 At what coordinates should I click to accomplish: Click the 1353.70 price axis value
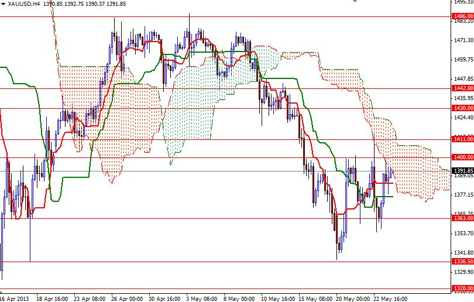463,234
